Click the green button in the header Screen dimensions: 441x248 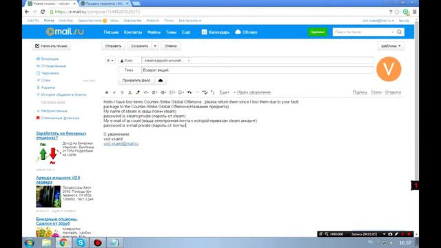(x=318, y=32)
